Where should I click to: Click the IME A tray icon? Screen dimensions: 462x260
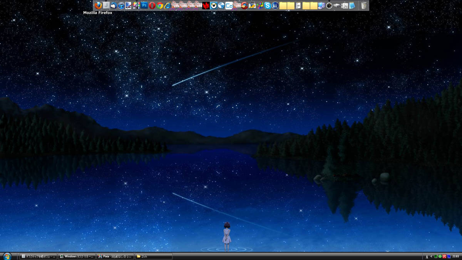[x=427, y=257]
